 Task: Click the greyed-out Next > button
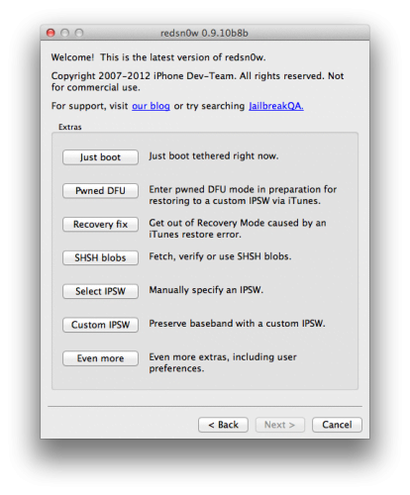tap(280, 425)
